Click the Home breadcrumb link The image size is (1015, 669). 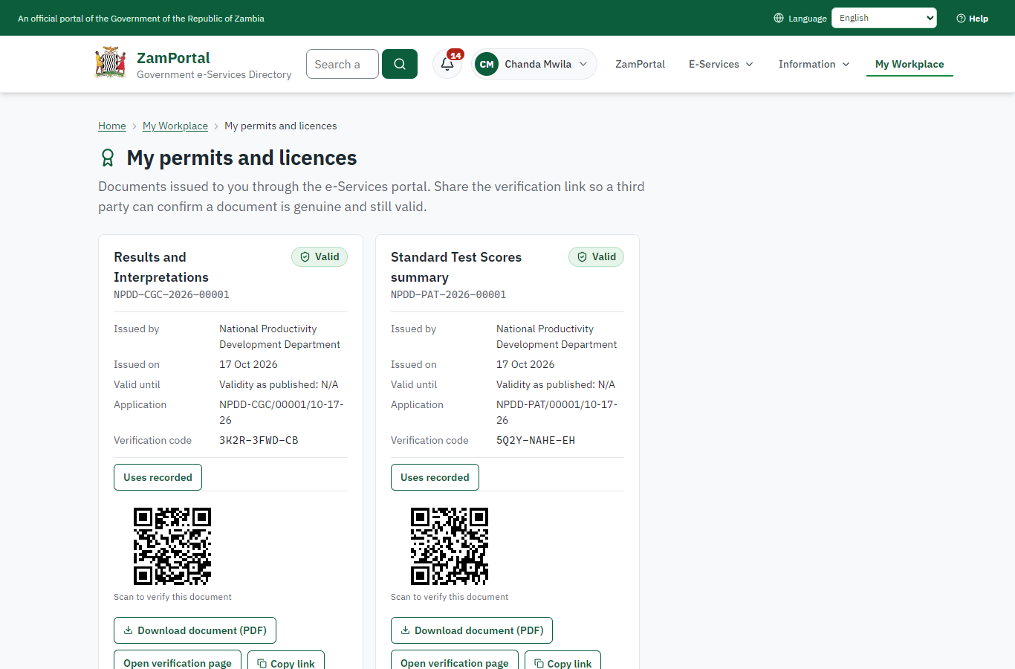tap(112, 126)
